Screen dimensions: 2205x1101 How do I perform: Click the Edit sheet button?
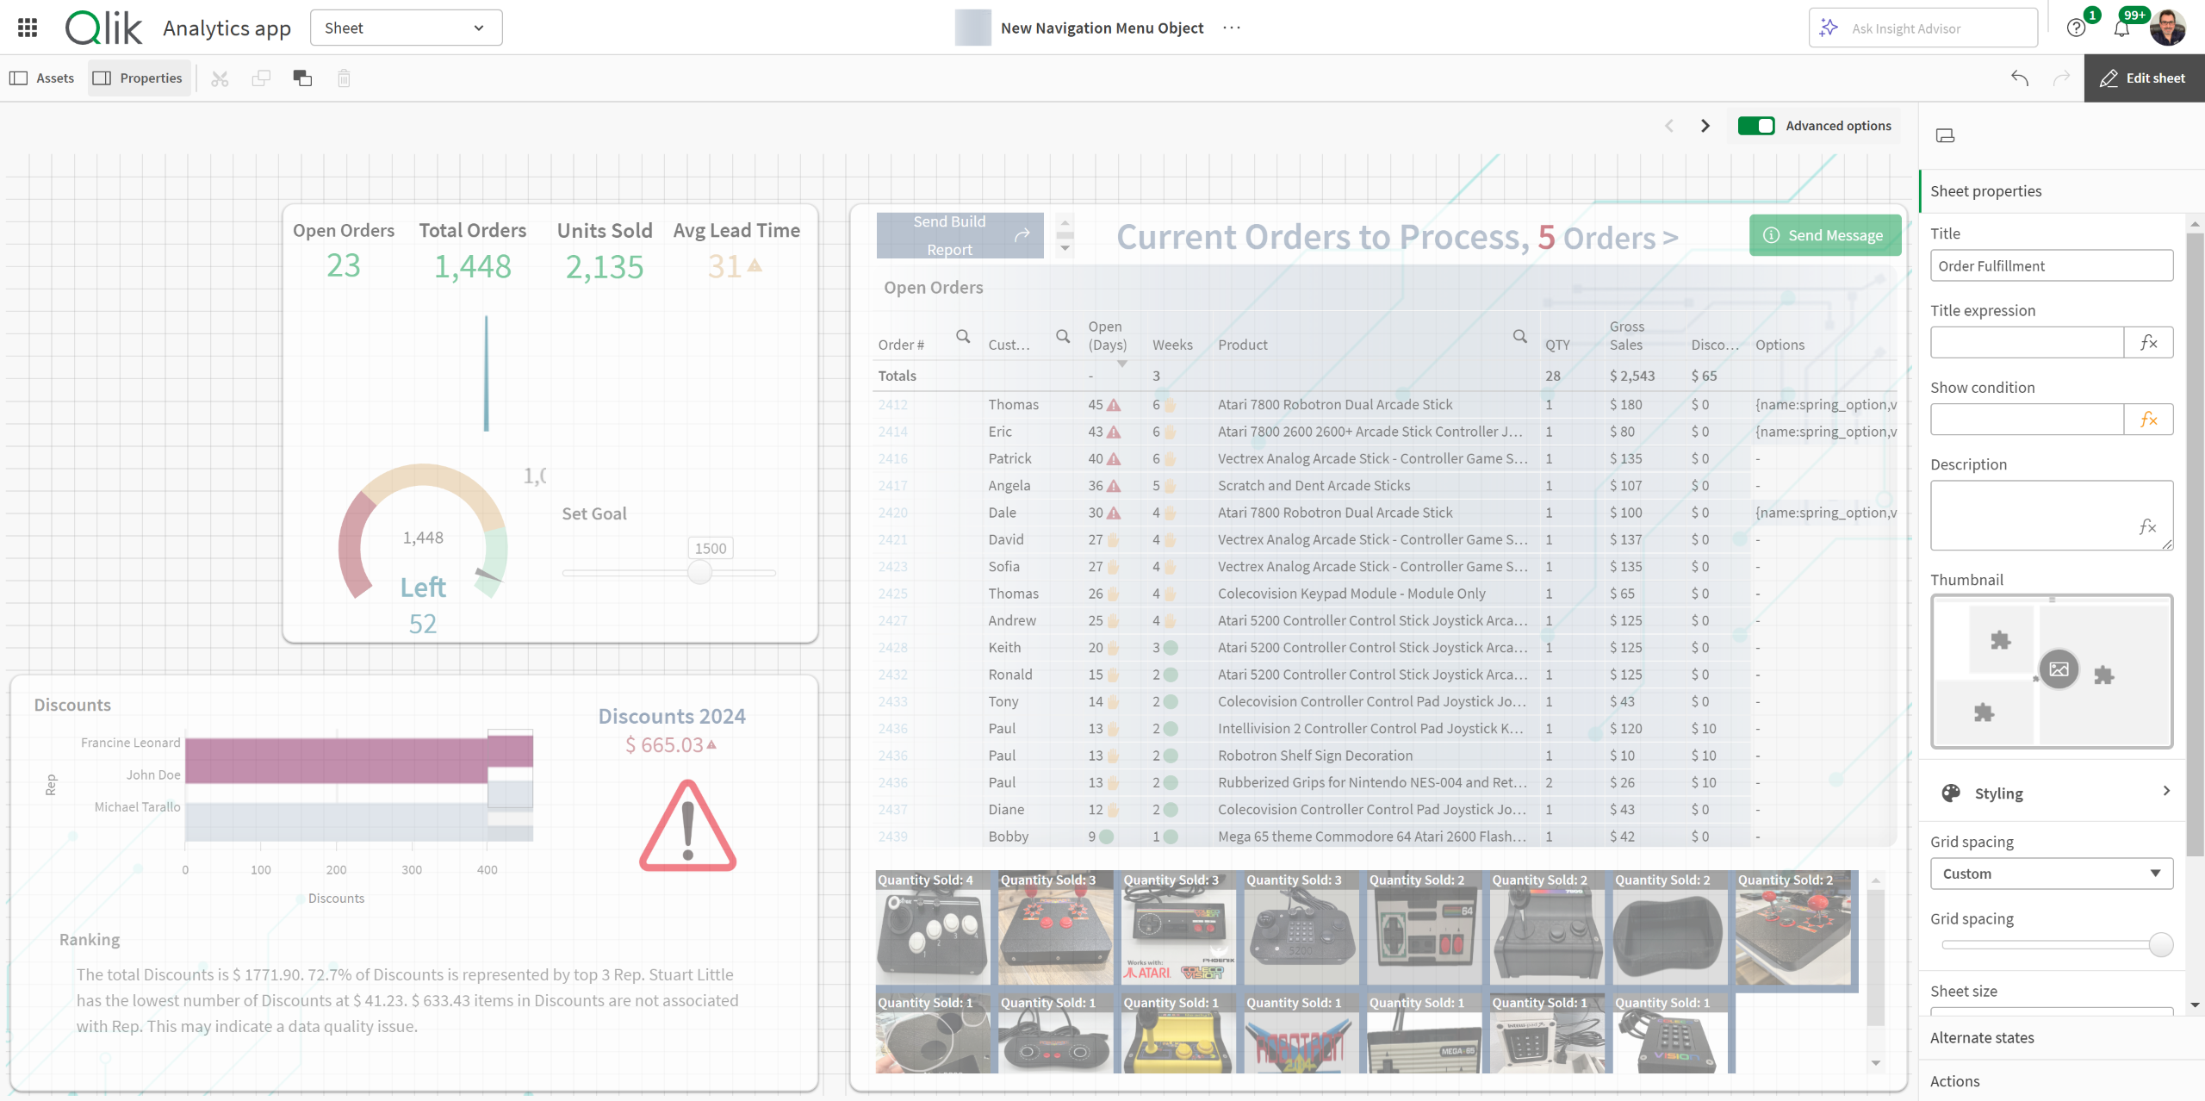(2143, 78)
